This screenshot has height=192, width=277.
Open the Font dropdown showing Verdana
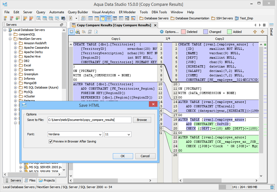[75, 134]
